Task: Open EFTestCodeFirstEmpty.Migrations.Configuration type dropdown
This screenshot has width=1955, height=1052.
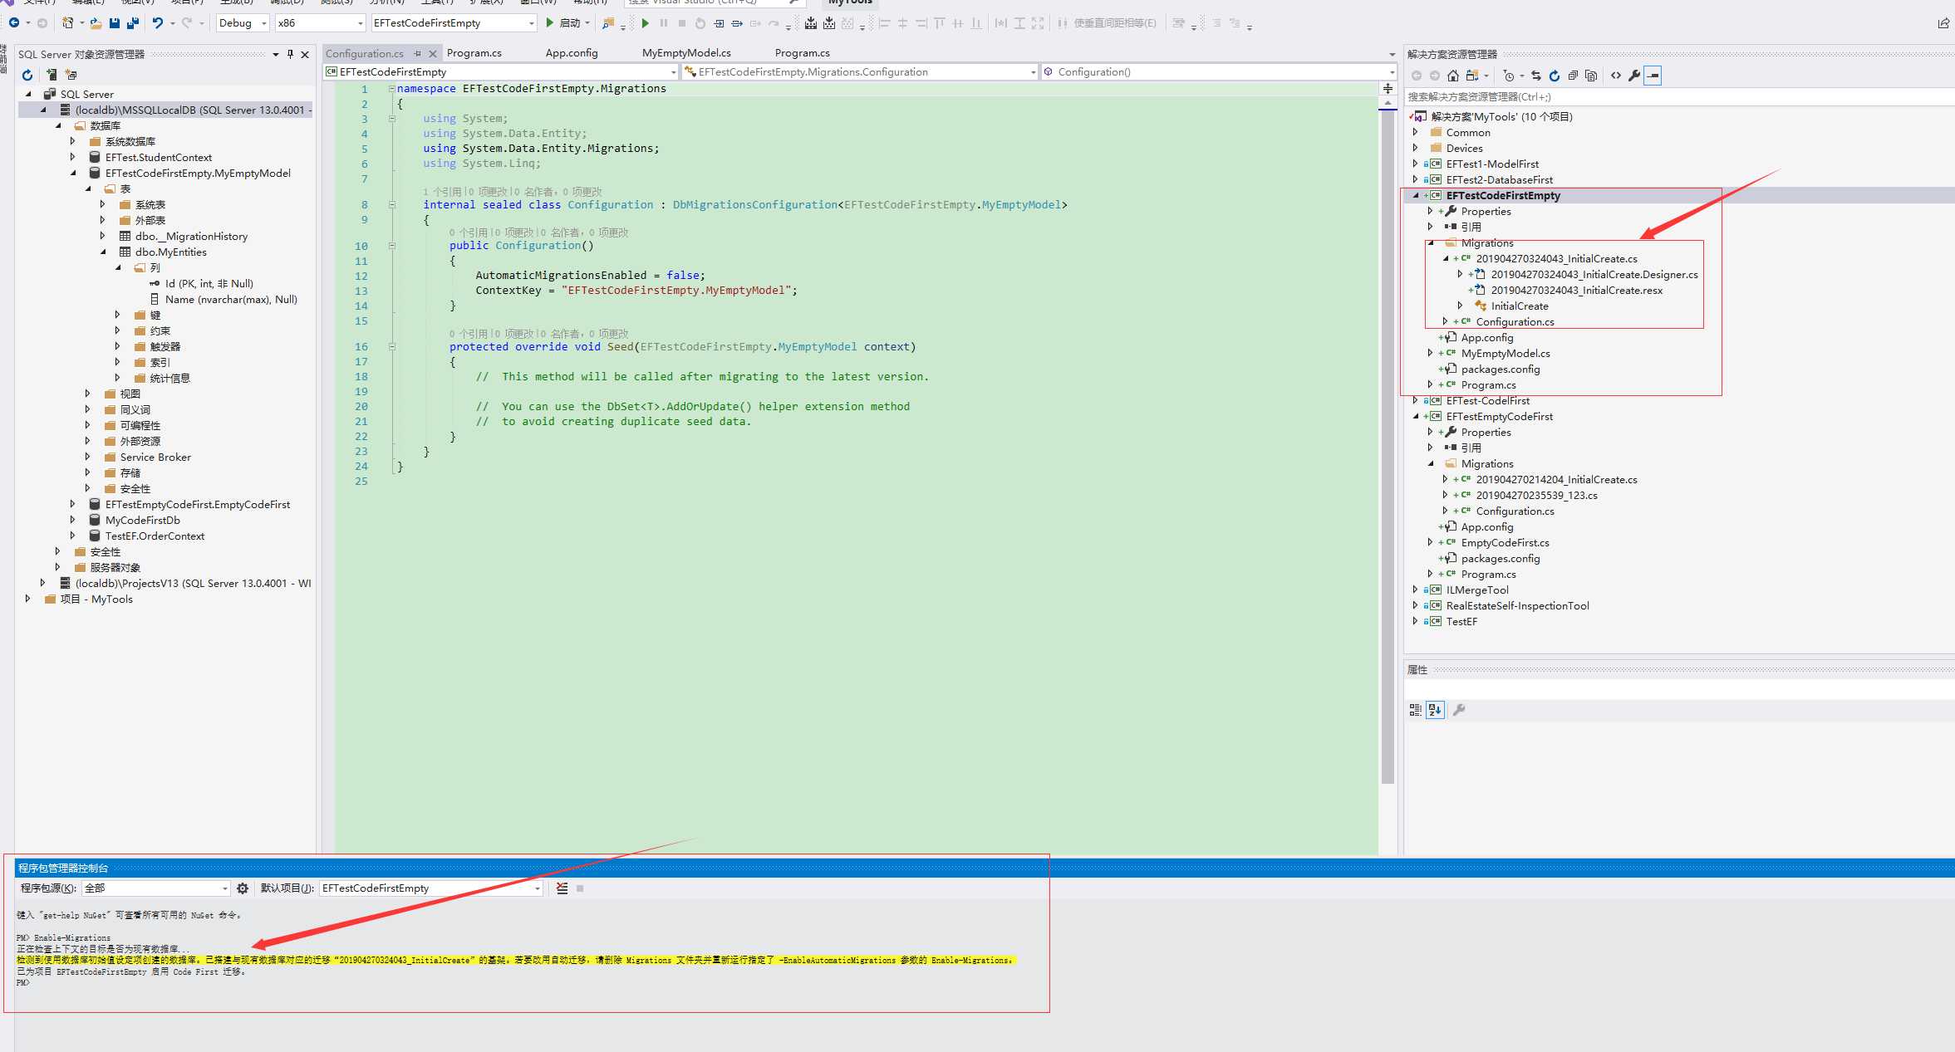Action: (x=860, y=72)
